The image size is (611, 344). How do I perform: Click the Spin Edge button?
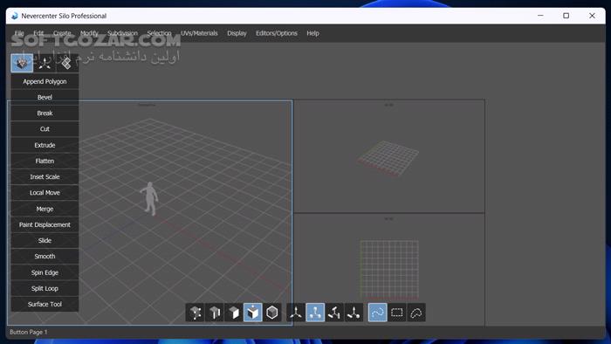pyautogui.click(x=45, y=272)
